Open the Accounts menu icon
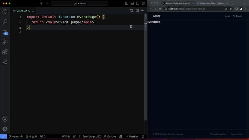249x140 pixels. [5, 119]
